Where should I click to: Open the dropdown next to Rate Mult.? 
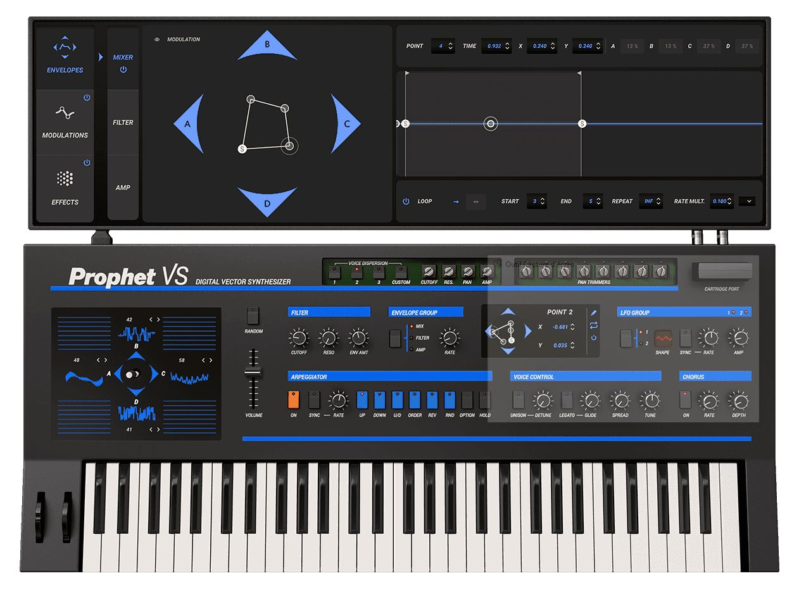(747, 201)
